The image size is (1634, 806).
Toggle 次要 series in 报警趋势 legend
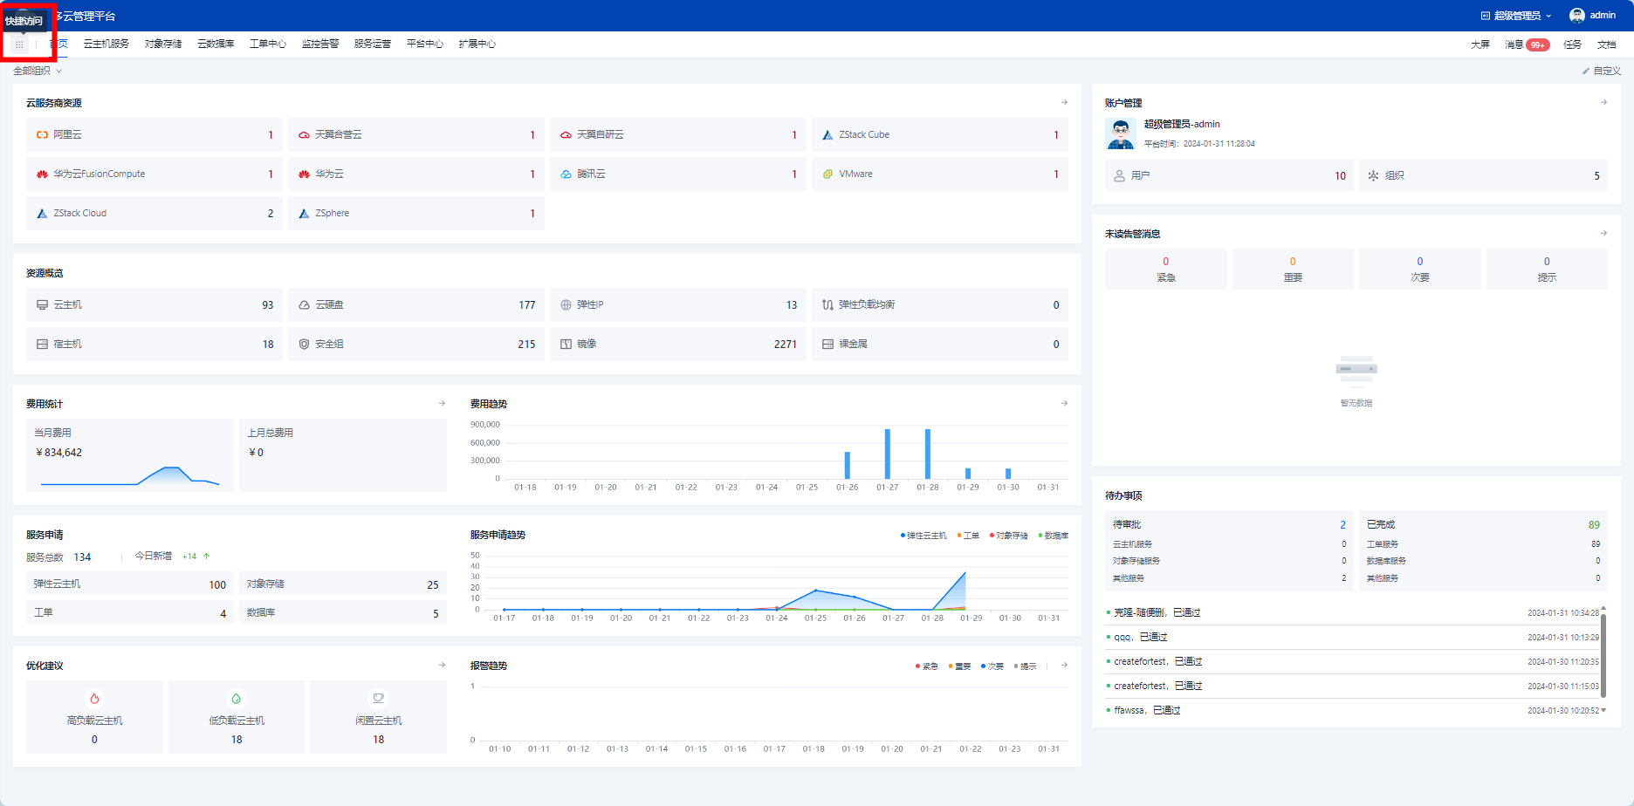tap(992, 666)
